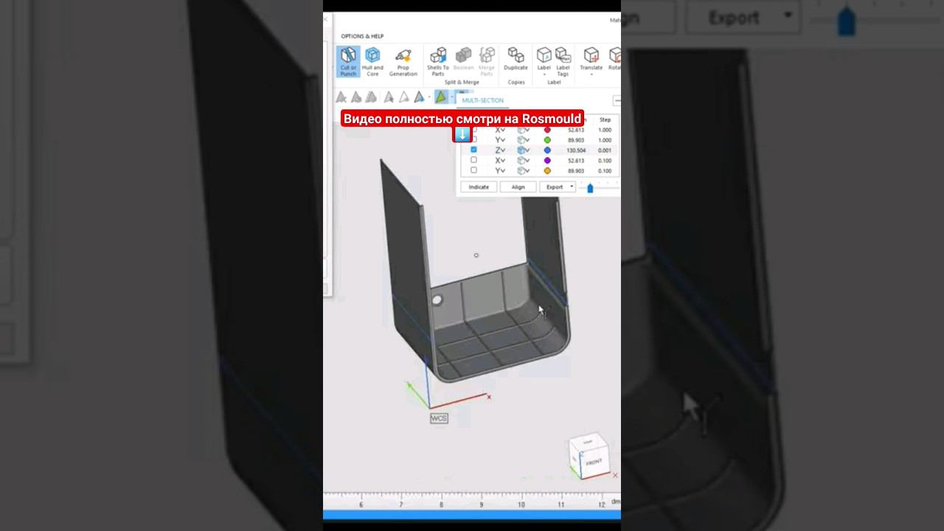Select the MULTI-SECTION panel tab
The image size is (944, 531).
[483, 100]
